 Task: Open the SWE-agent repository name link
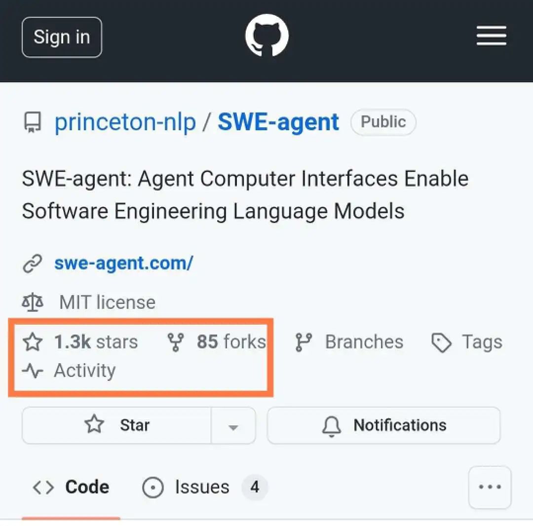[x=278, y=122]
